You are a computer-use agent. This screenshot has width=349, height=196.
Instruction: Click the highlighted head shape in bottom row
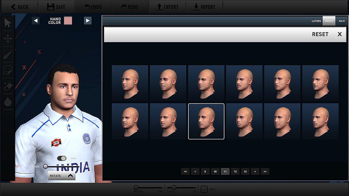(206, 121)
